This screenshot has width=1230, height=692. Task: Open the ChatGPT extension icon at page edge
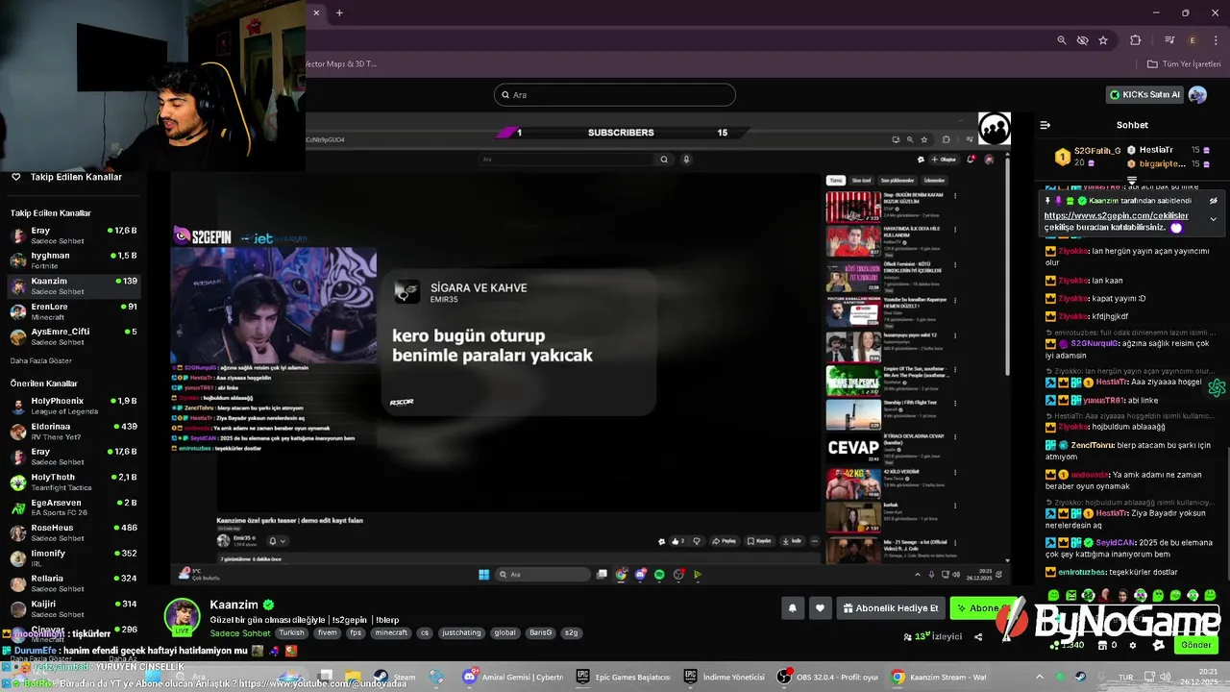coord(1218,387)
